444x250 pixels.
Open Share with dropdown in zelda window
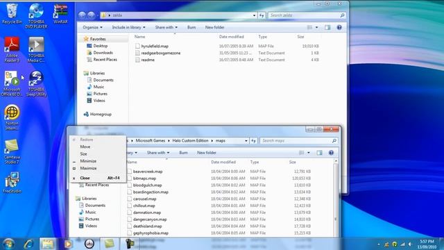pyautogui.click(x=166, y=28)
